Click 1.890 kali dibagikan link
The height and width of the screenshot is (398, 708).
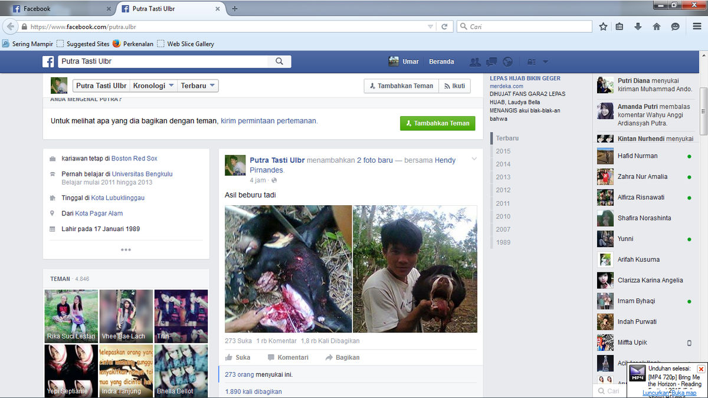[253, 392]
